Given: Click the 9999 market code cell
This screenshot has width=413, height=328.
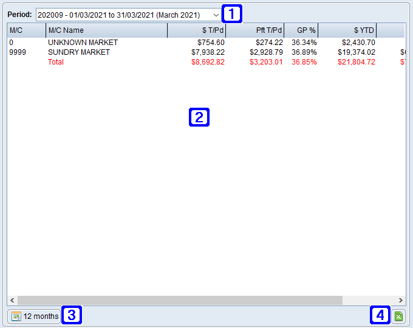Looking at the screenshot, I should 18,52.
